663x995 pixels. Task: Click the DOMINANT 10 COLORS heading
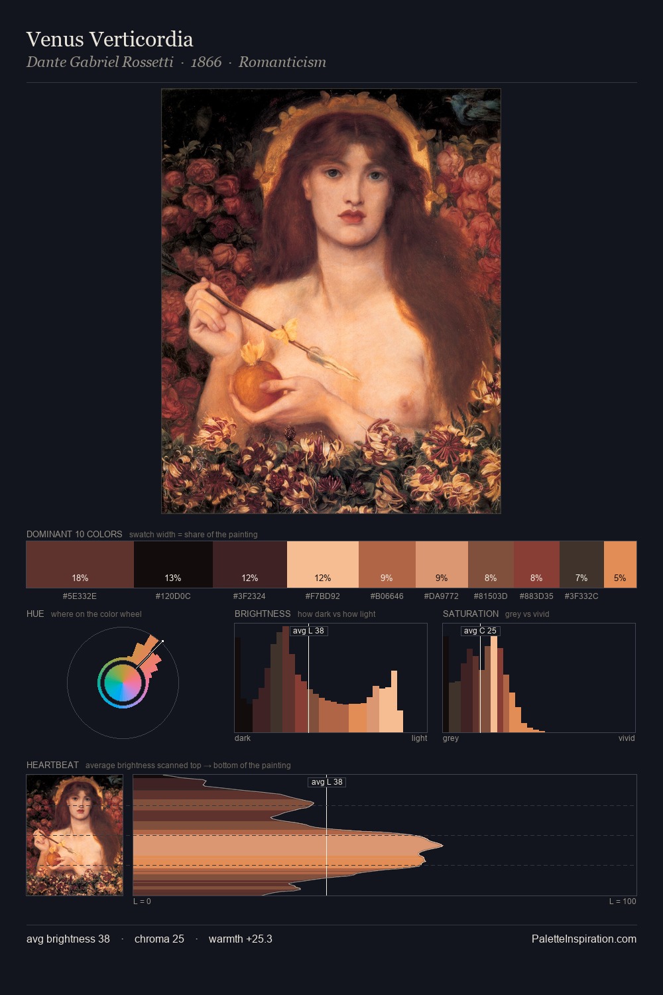tap(74, 534)
